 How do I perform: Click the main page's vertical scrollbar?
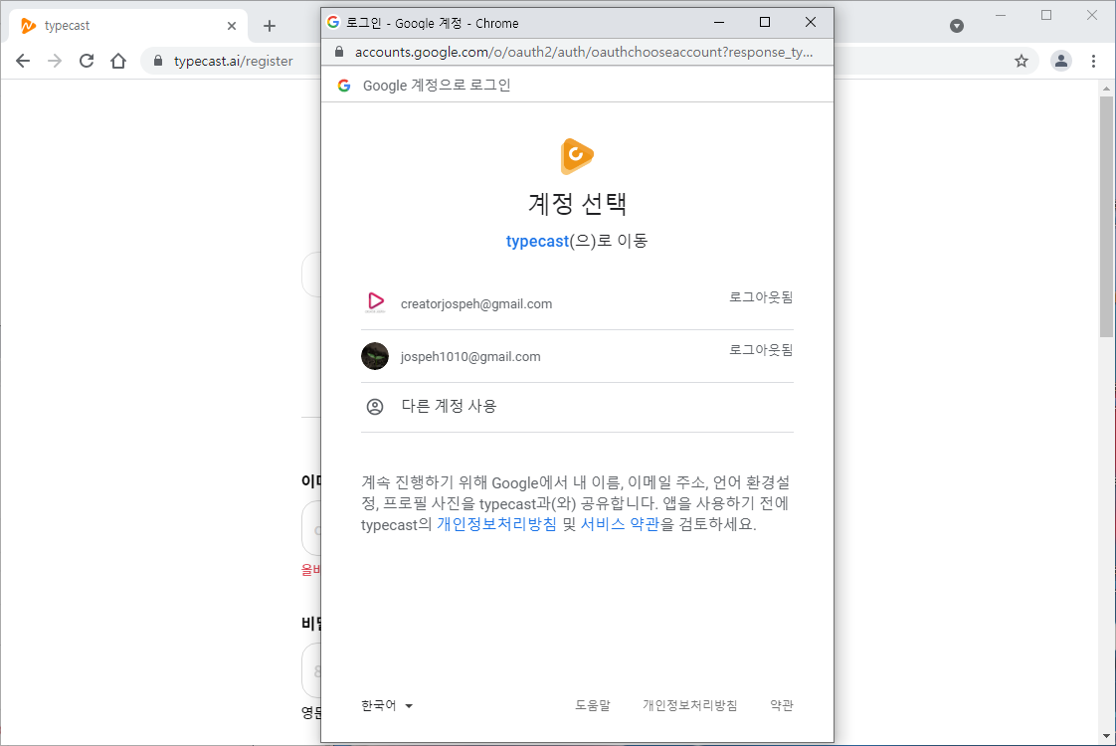coord(1106,216)
